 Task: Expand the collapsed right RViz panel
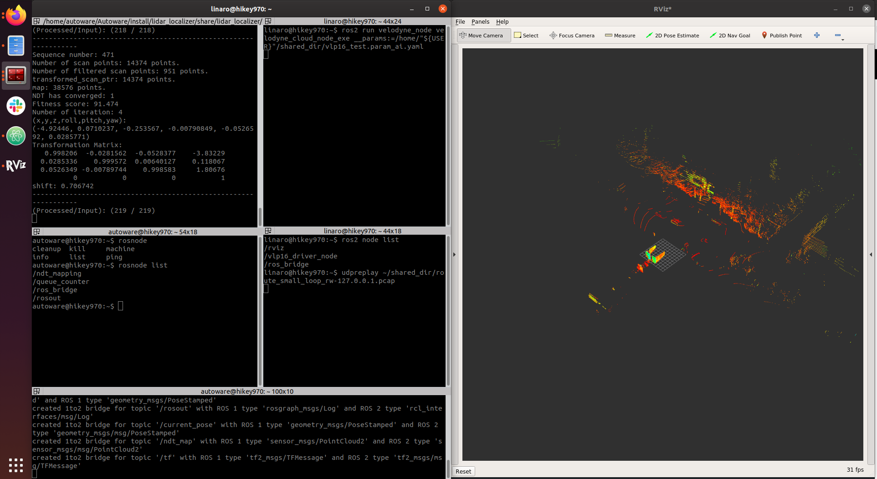click(x=871, y=254)
